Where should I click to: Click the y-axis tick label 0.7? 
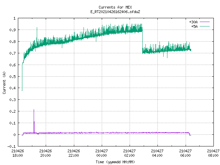point(12,53)
